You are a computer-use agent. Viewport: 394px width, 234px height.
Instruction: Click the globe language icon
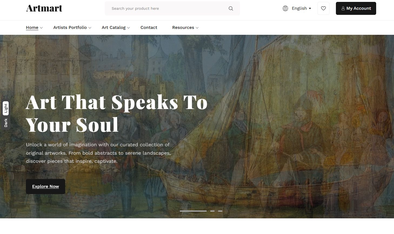285,8
